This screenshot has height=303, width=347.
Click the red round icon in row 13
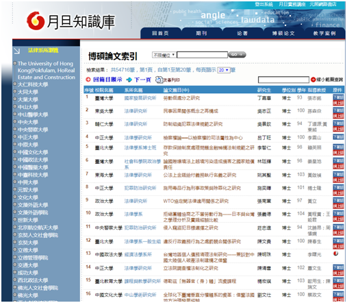[x=335, y=254]
